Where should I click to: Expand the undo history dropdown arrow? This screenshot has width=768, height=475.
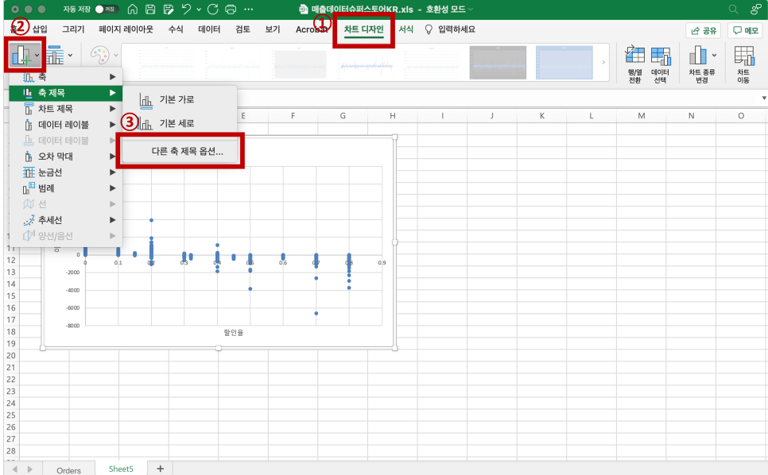199,10
